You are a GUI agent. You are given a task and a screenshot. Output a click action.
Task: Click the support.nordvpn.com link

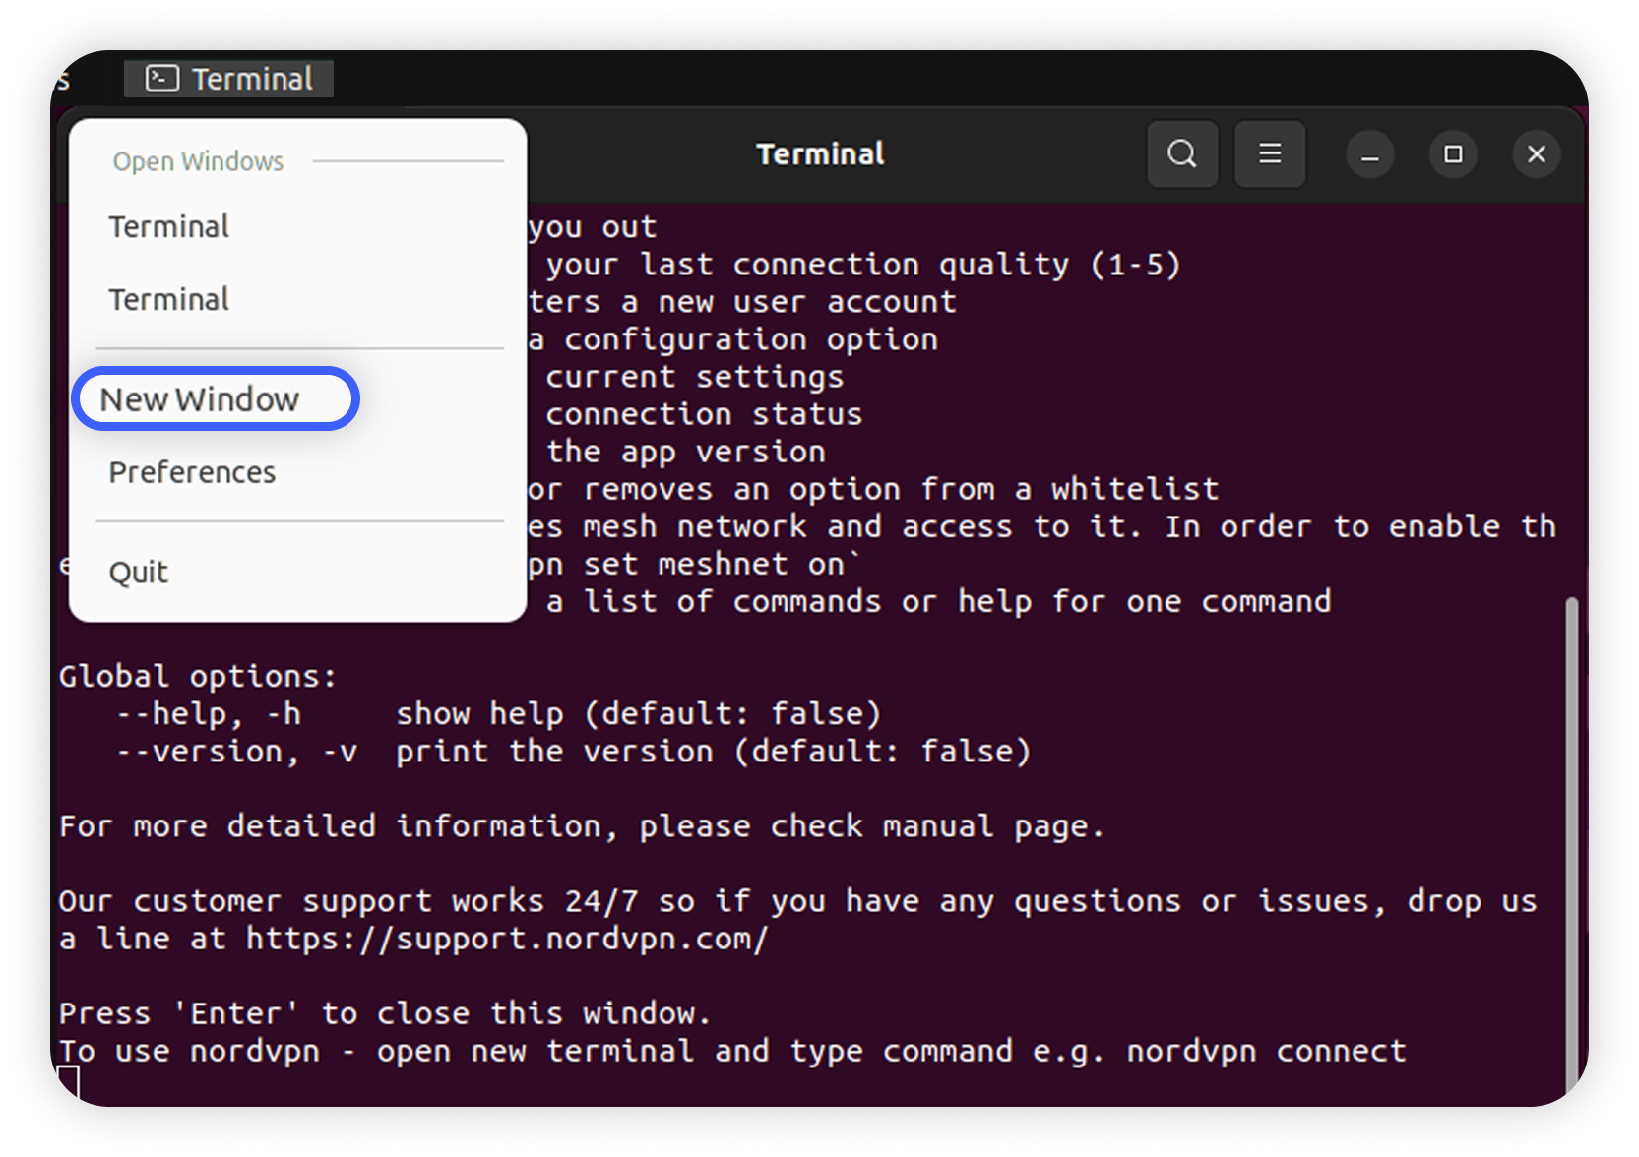coord(506,939)
